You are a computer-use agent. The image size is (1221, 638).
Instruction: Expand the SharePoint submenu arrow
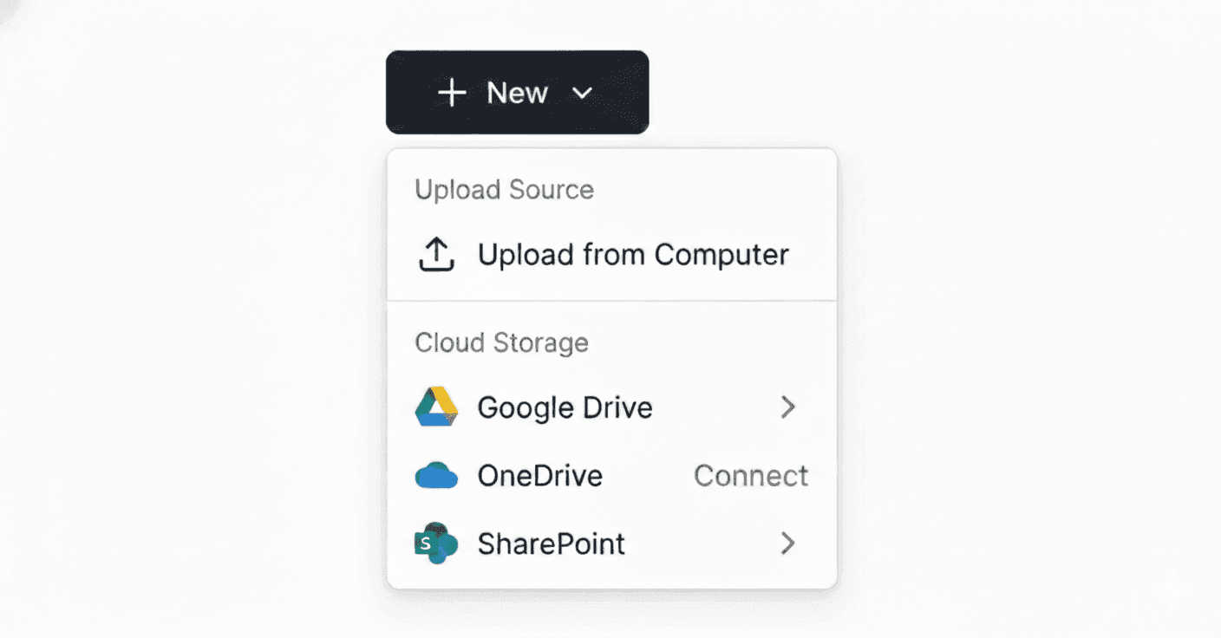tap(788, 544)
